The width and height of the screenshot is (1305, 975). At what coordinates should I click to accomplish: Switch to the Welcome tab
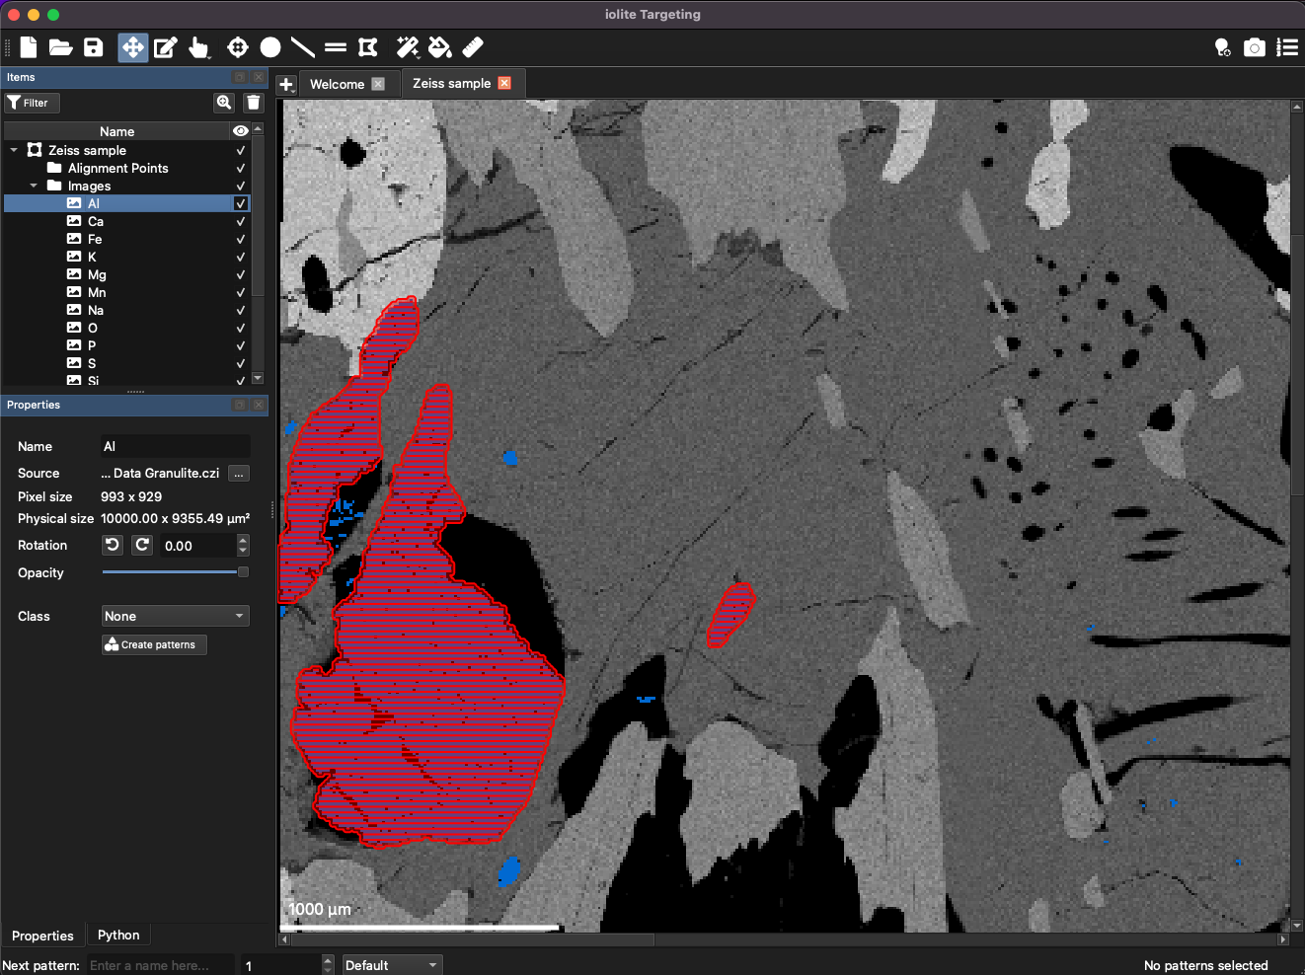[337, 84]
